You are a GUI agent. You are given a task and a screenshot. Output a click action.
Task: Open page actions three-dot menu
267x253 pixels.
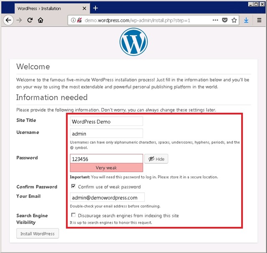click(x=215, y=20)
